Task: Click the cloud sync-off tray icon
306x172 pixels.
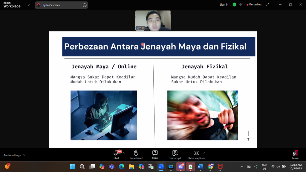Action: (x=249, y=167)
